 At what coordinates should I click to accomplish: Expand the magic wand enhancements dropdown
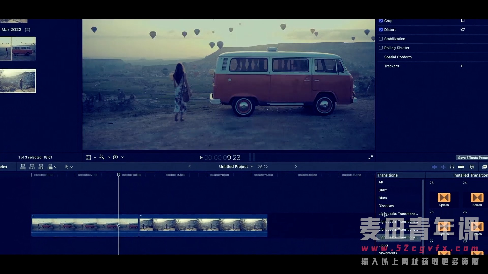[109, 157]
